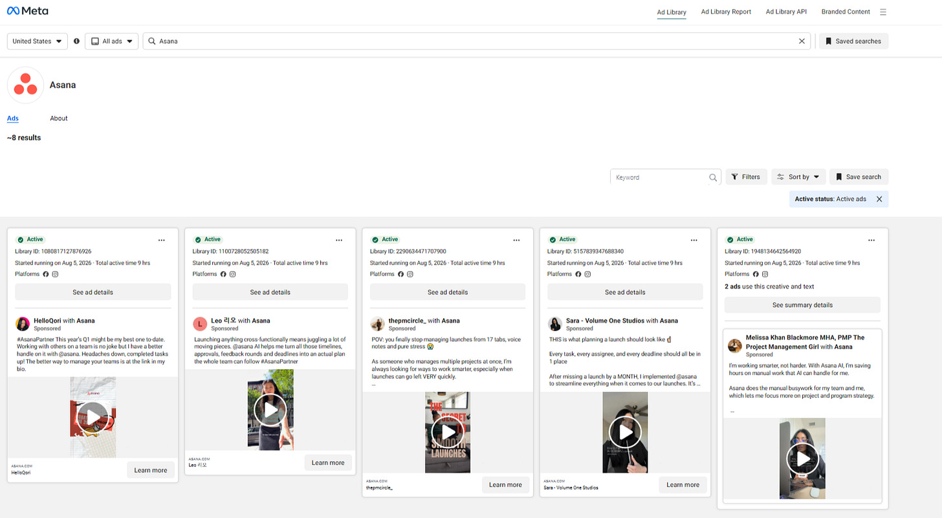
Task: Focus the main Asana search field
Action: [x=477, y=41]
